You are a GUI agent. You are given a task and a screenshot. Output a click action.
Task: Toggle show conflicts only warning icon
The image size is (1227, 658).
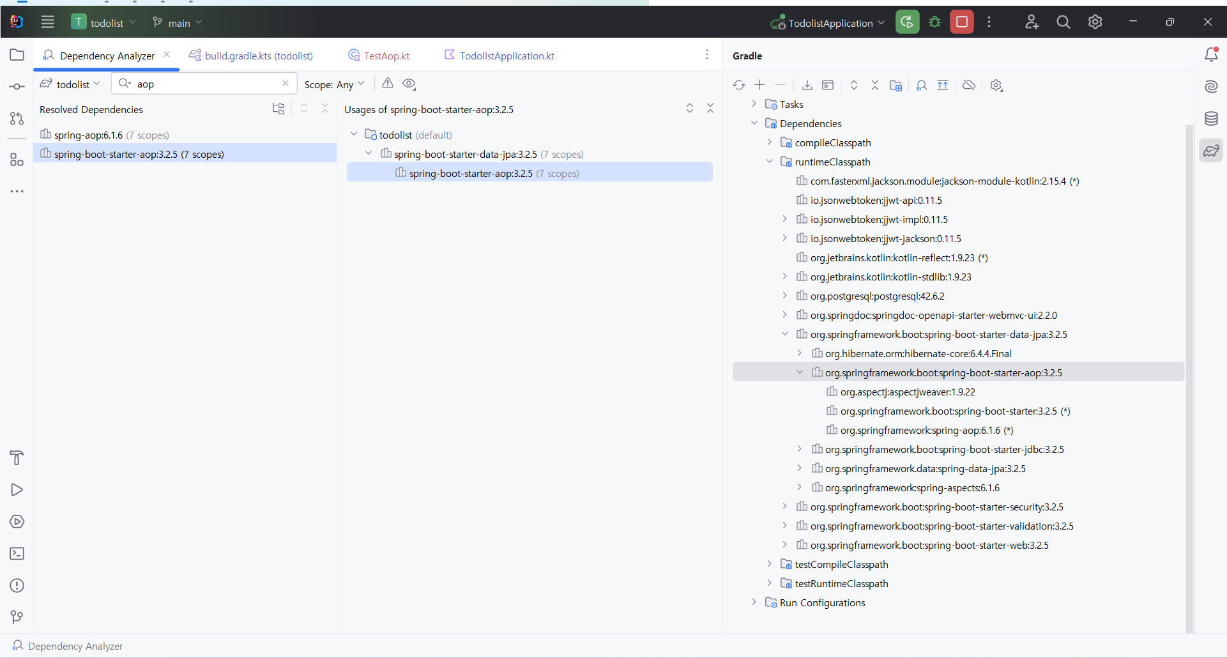[x=388, y=83]
